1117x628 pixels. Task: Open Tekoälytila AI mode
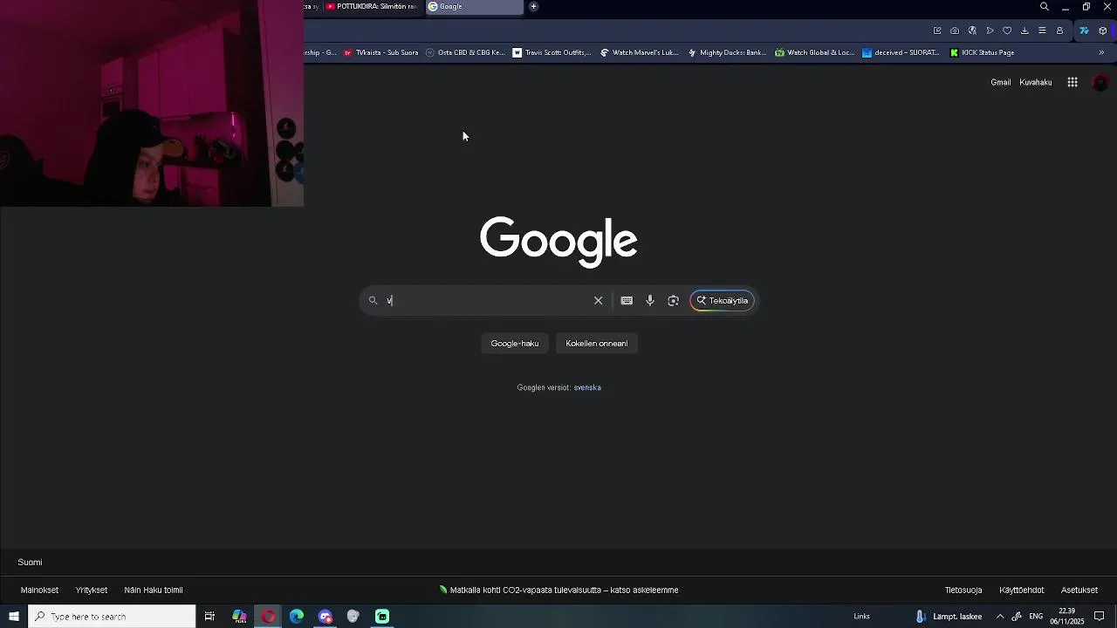(x=722, y=300)
